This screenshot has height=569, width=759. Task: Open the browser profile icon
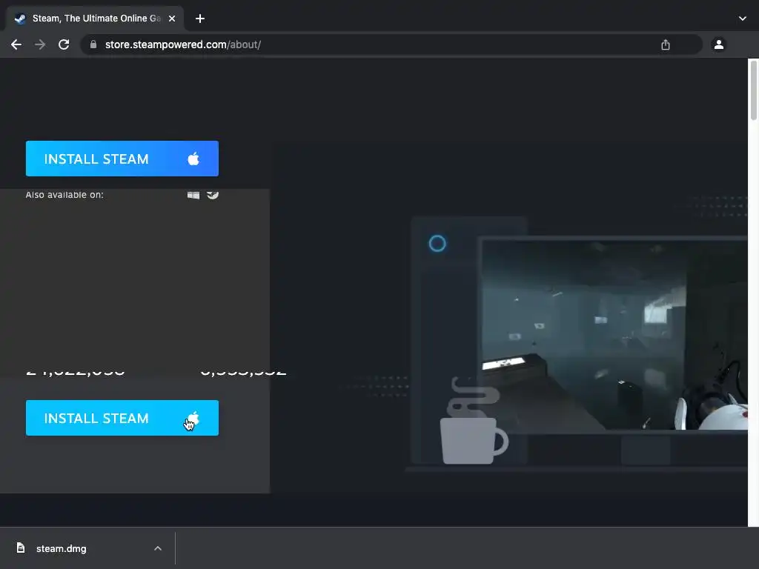[719, 44]
